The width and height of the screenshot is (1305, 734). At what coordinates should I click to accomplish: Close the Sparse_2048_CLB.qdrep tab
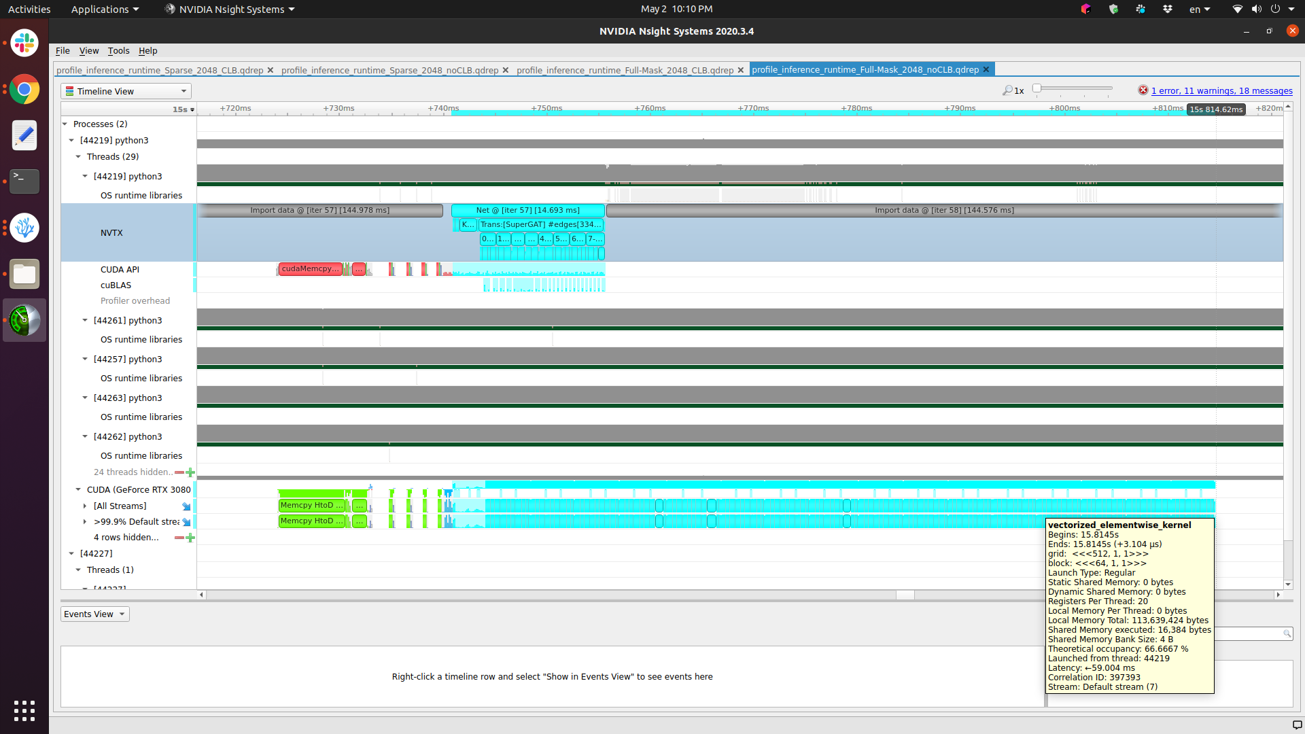tap(271, 70)
